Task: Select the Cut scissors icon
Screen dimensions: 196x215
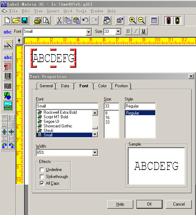Action: 59,20
